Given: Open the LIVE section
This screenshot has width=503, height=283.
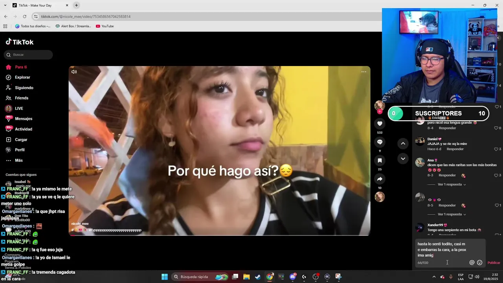Looking at the screenshot, I should click(19, 108).
